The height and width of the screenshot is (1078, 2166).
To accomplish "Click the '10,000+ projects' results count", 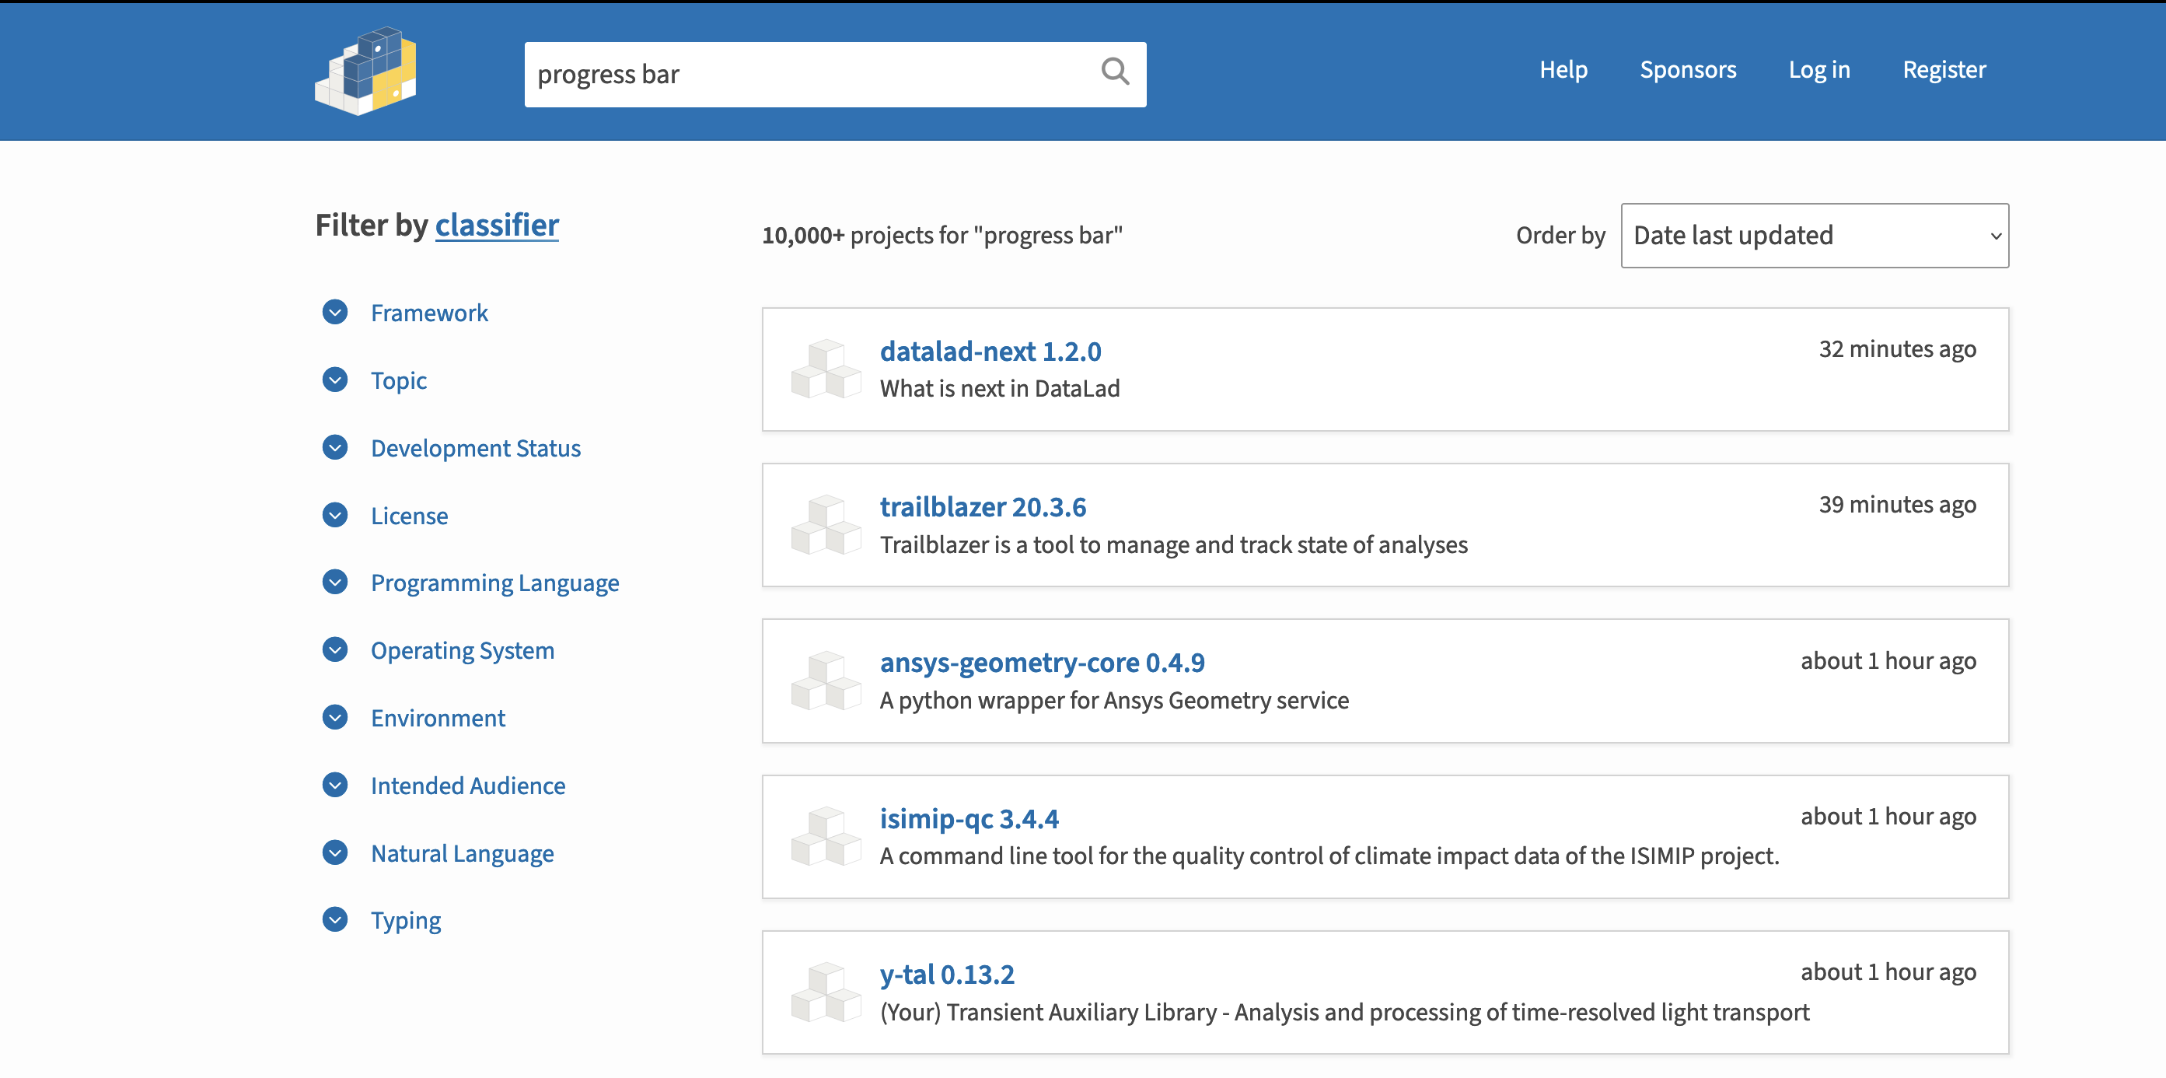I will pos(942,236).
